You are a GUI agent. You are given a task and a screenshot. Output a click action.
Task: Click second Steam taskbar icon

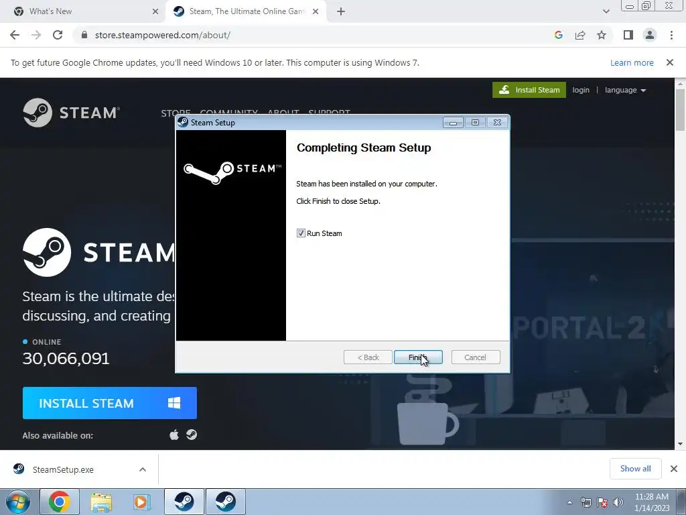click(x=226, y=502)
